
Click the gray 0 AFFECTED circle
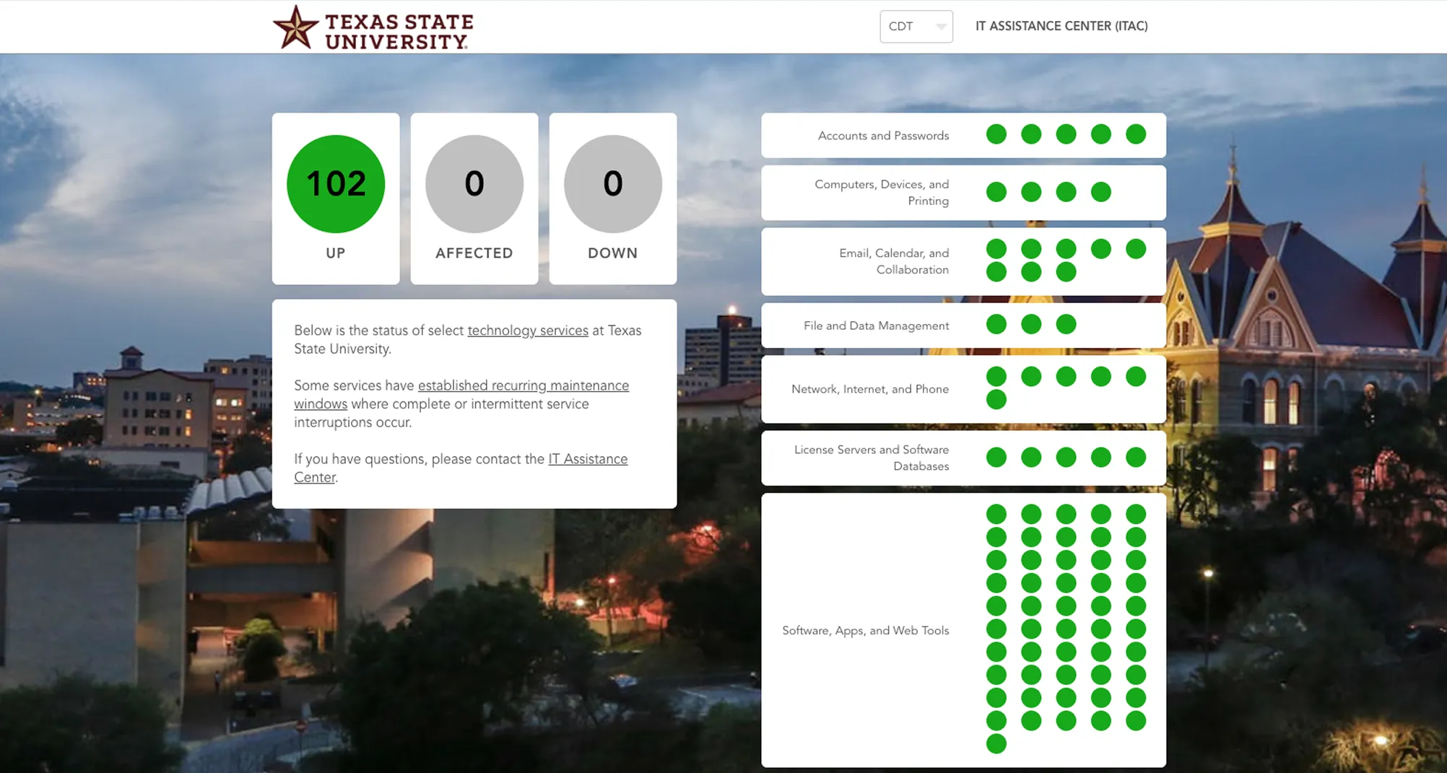coord(474,184)
